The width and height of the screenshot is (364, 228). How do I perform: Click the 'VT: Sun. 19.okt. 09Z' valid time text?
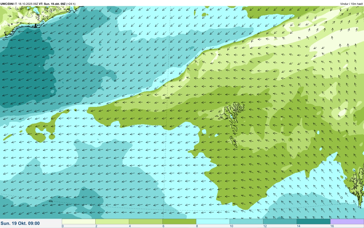52,4
